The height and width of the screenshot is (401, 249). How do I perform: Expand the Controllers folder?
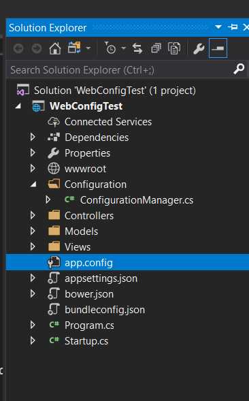point(33,215)
